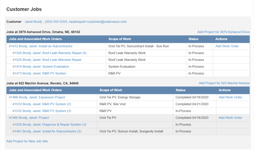Open job #1460 Brody, Janet: Project

pos(29,118)
